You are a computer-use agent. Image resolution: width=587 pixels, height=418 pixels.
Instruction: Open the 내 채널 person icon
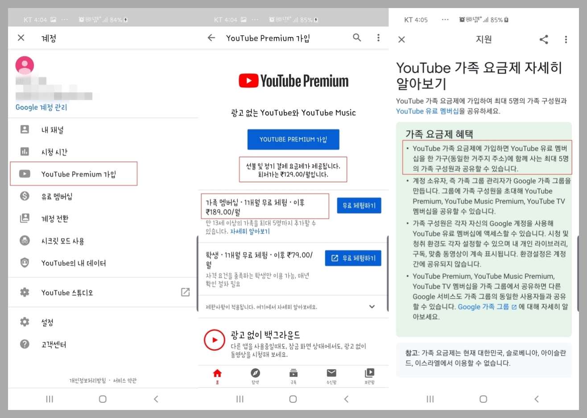point(25,129)
